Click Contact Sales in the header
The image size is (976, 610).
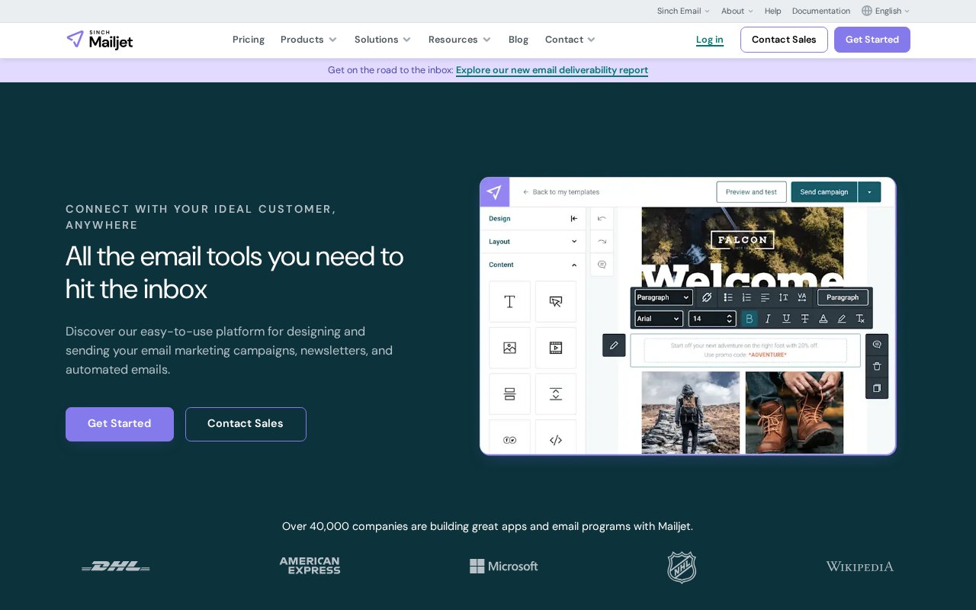(784, 40)
